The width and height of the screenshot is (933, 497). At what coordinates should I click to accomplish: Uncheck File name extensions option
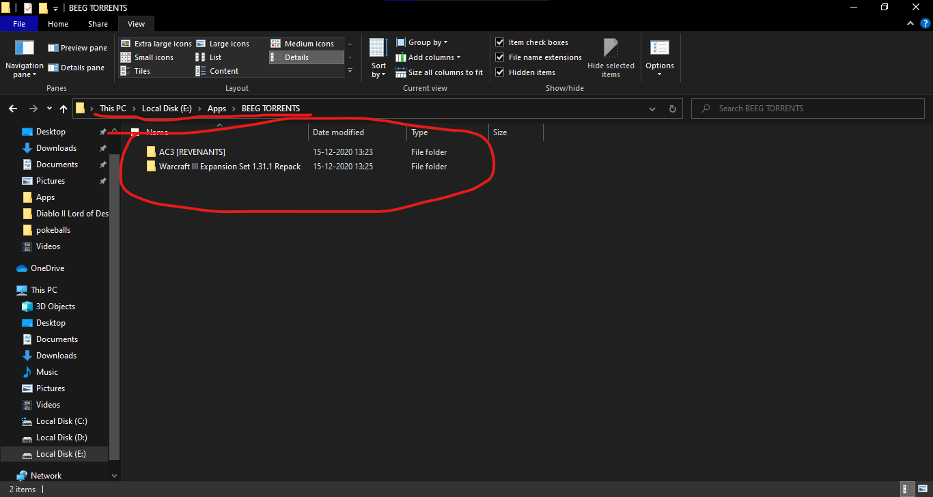click(538, 57)
